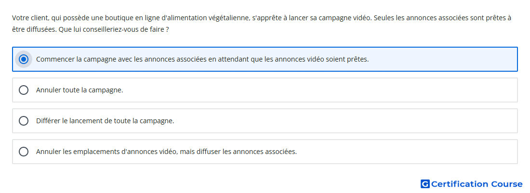Click the words 'campagne vidéo' in the question
530x193 pixels.
tap(341, 18)
